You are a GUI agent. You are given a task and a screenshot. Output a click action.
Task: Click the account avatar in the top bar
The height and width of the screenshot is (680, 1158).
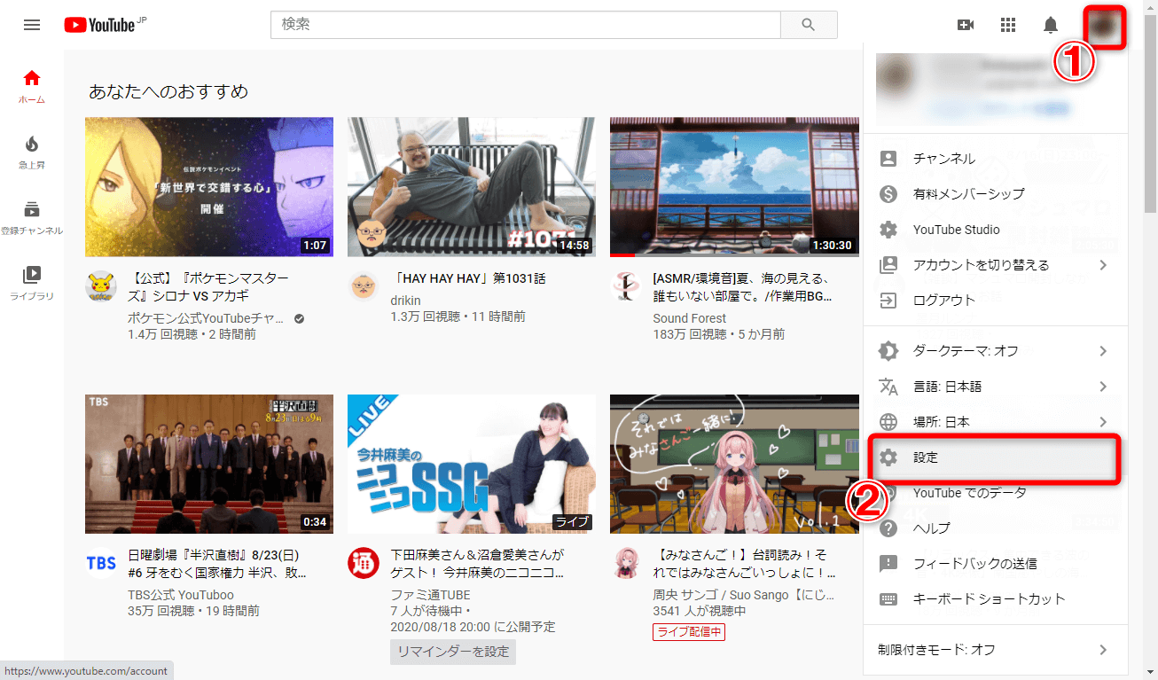pos(1103,26)
